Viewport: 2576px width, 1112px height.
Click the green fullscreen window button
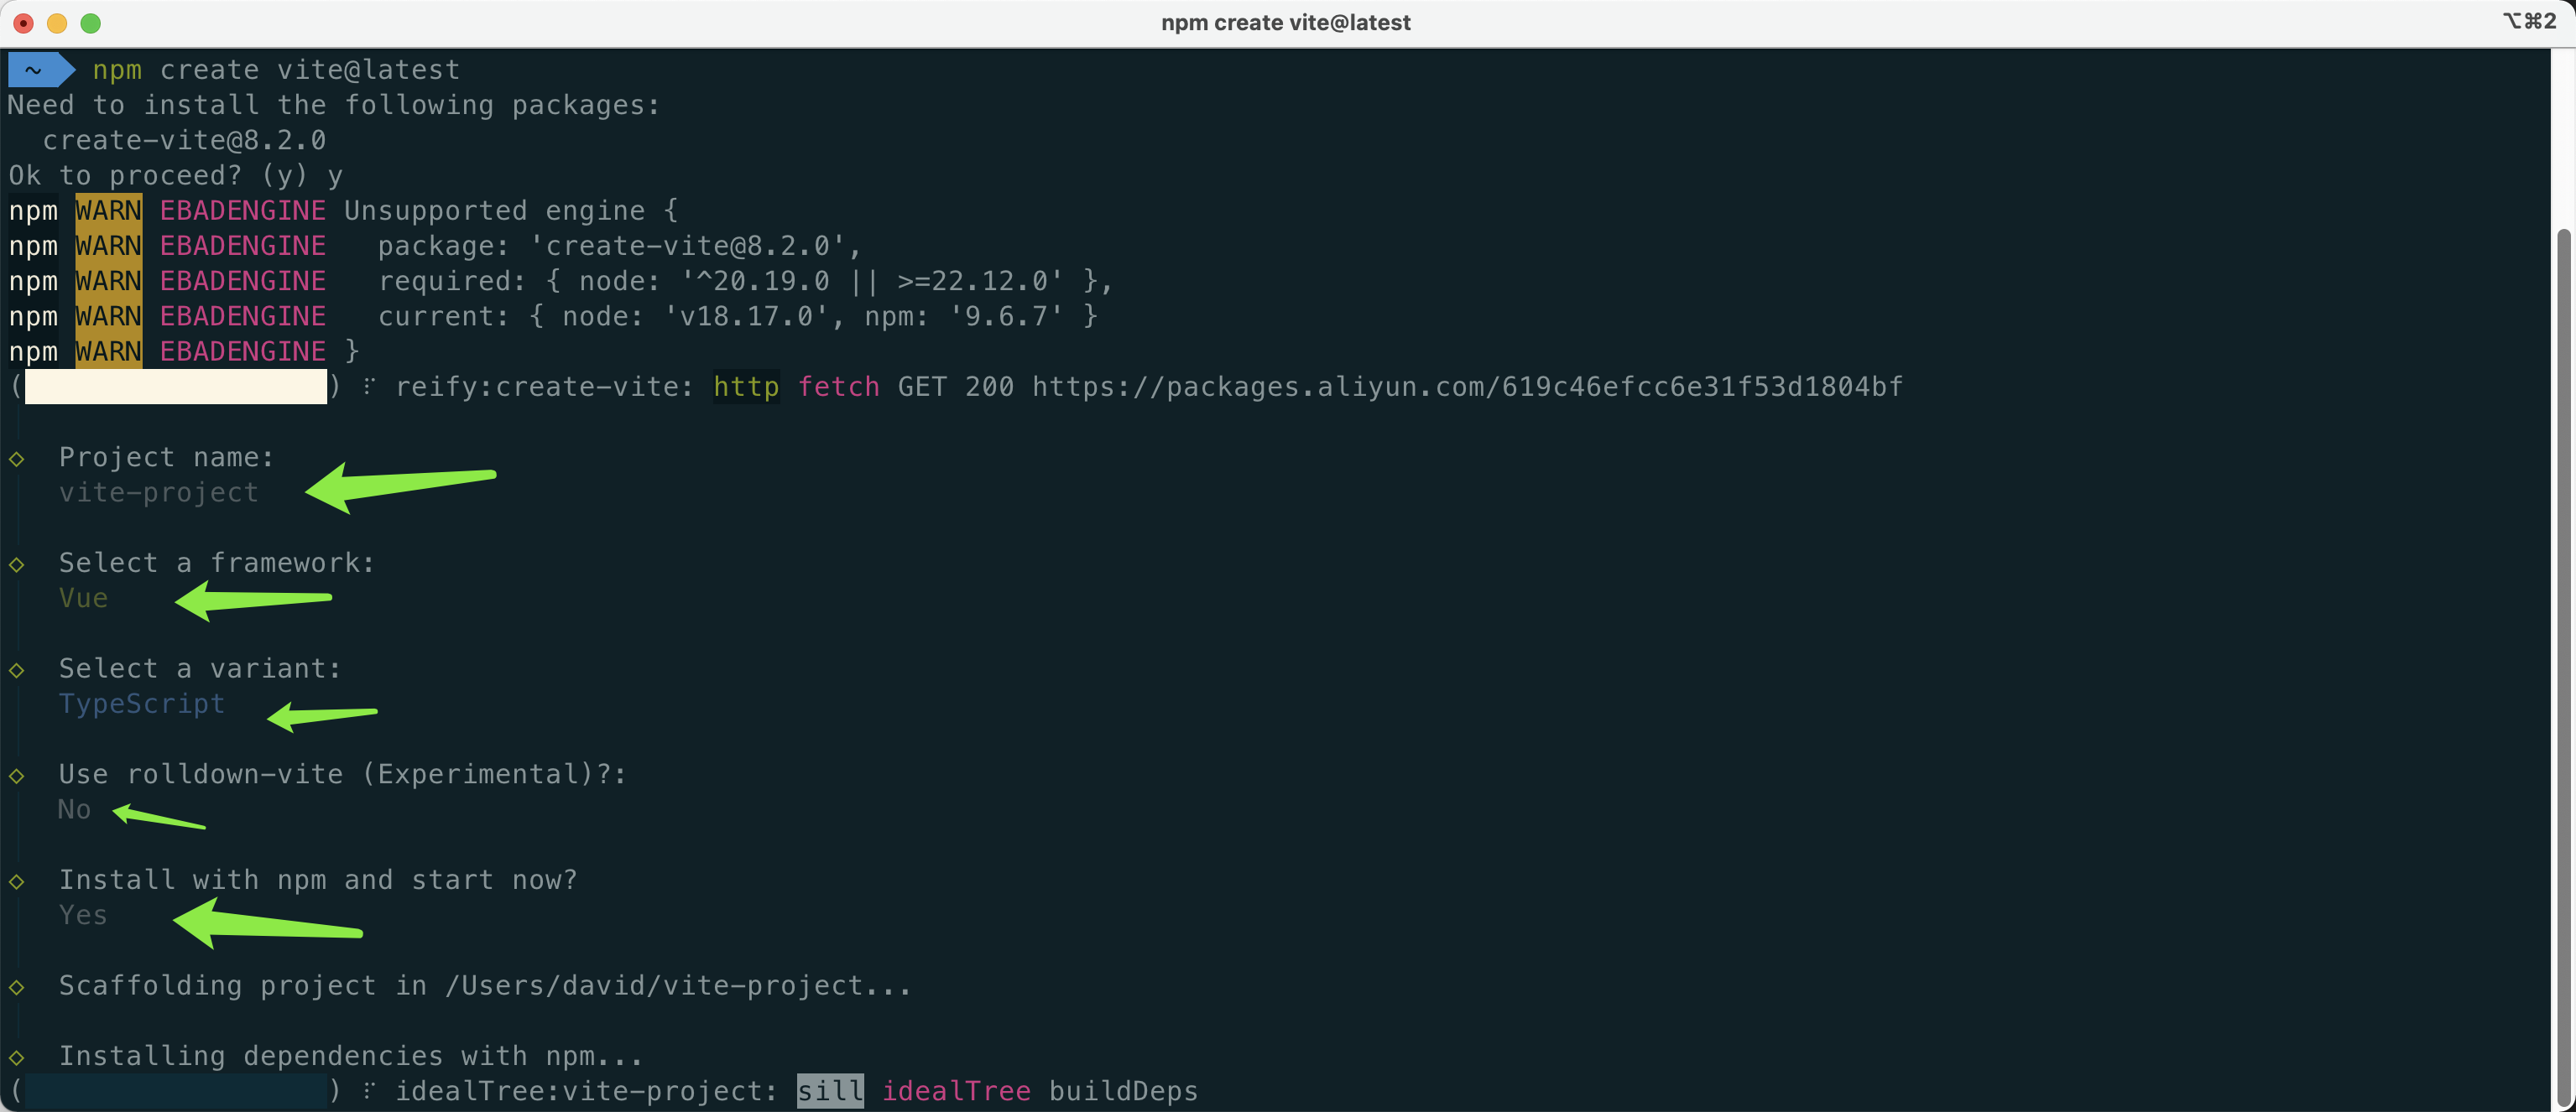point(90,23)
